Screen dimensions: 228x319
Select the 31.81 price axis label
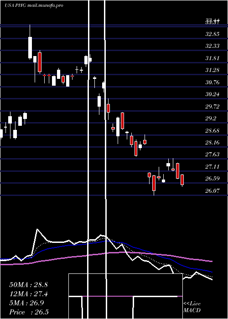[212, 58]
